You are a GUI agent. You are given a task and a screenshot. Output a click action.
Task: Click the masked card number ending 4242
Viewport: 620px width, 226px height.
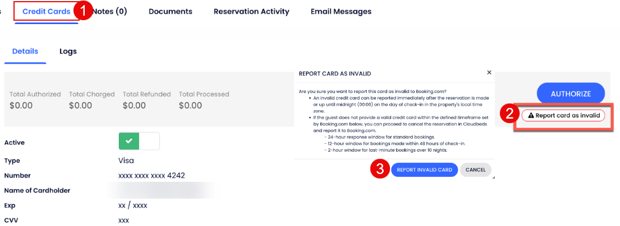coord(151,176)
